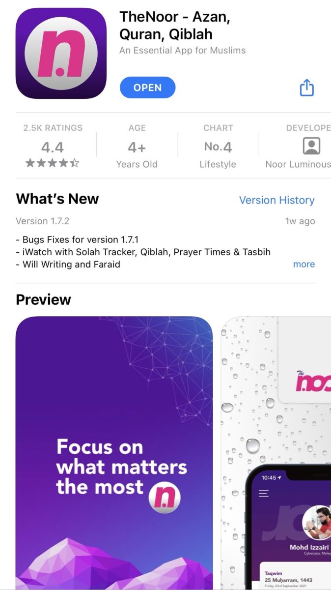Image resolution: width=331 pixels, height=590 pixels.
Task: Tap the star rating row
Action: (x=53, y=163)
